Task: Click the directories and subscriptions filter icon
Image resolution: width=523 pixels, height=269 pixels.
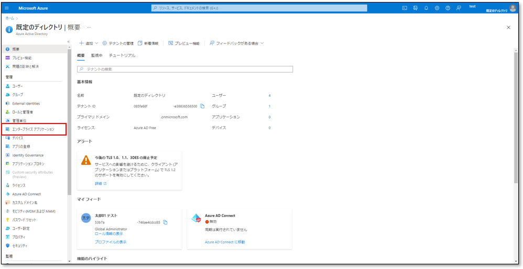Action: pos(415,8)
